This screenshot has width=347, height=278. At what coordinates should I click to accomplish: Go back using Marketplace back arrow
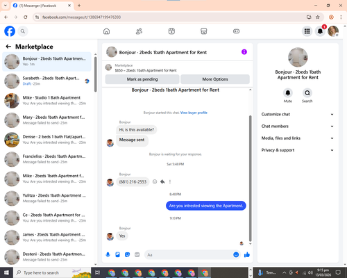[8, 47]
